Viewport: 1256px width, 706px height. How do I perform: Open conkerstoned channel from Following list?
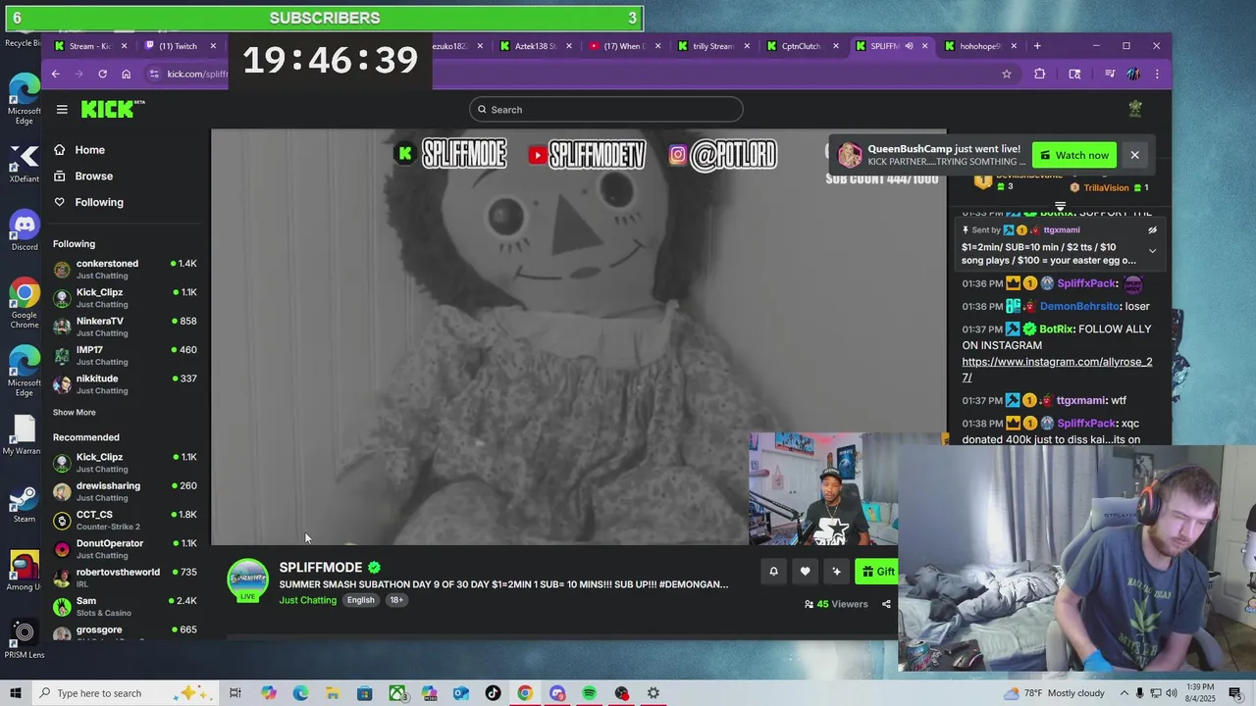coord(126,269)
